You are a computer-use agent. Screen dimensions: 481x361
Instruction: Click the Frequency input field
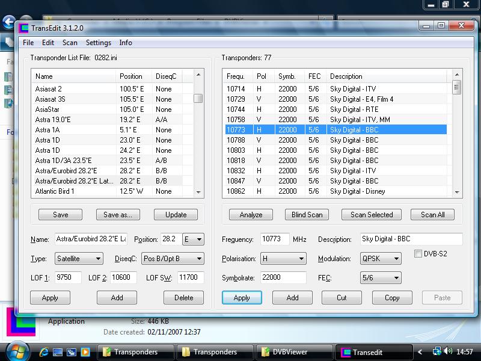point(275,239)
